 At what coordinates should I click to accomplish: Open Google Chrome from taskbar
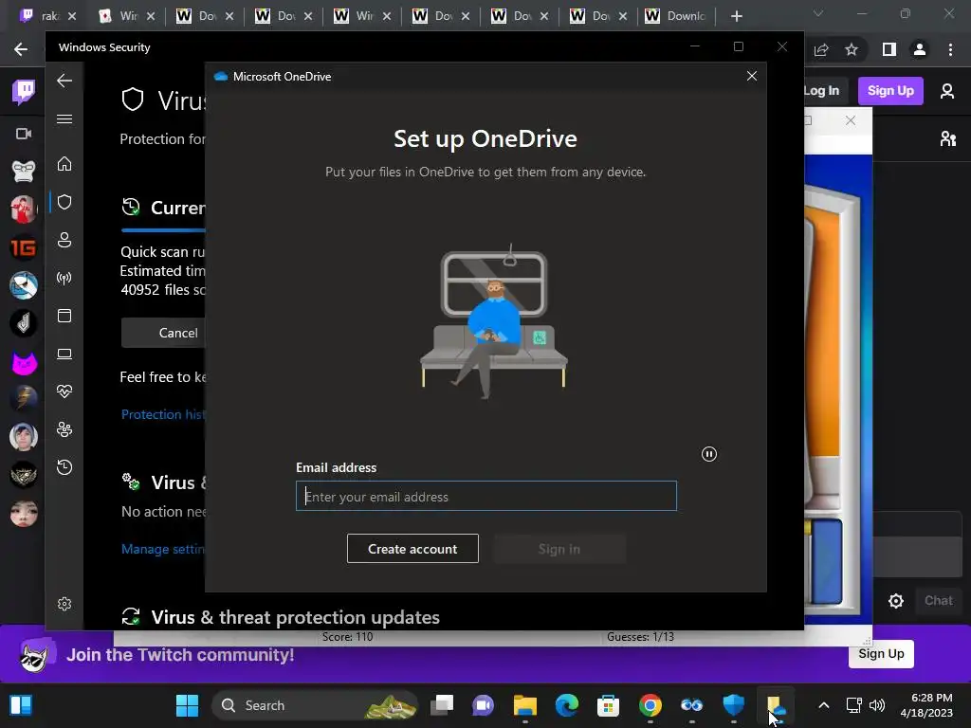650,705
